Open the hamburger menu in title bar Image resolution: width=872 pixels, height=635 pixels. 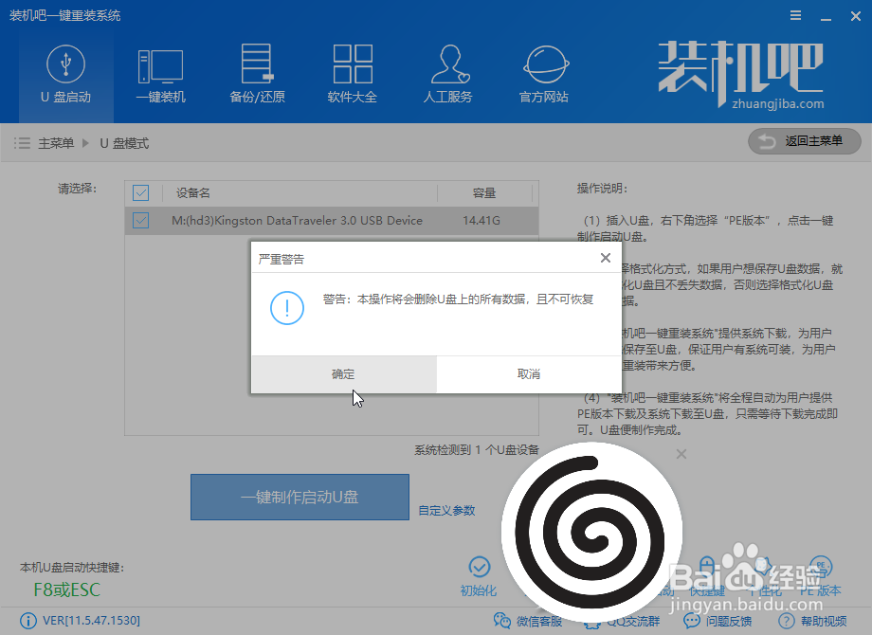796,15
